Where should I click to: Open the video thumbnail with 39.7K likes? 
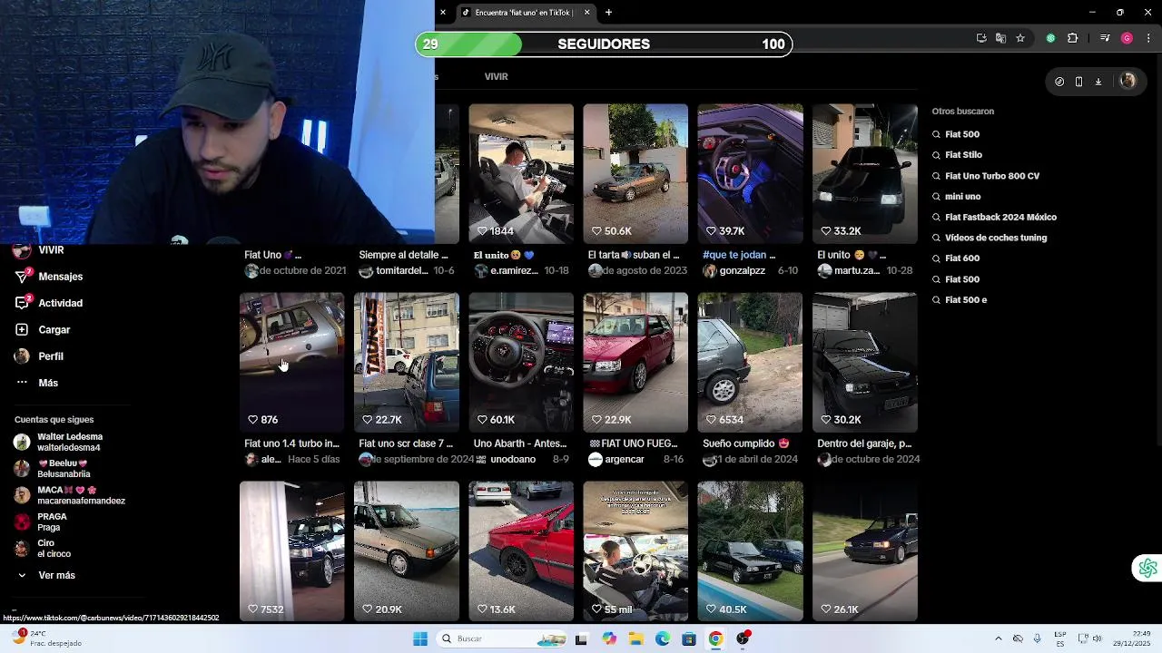(750, 173)
